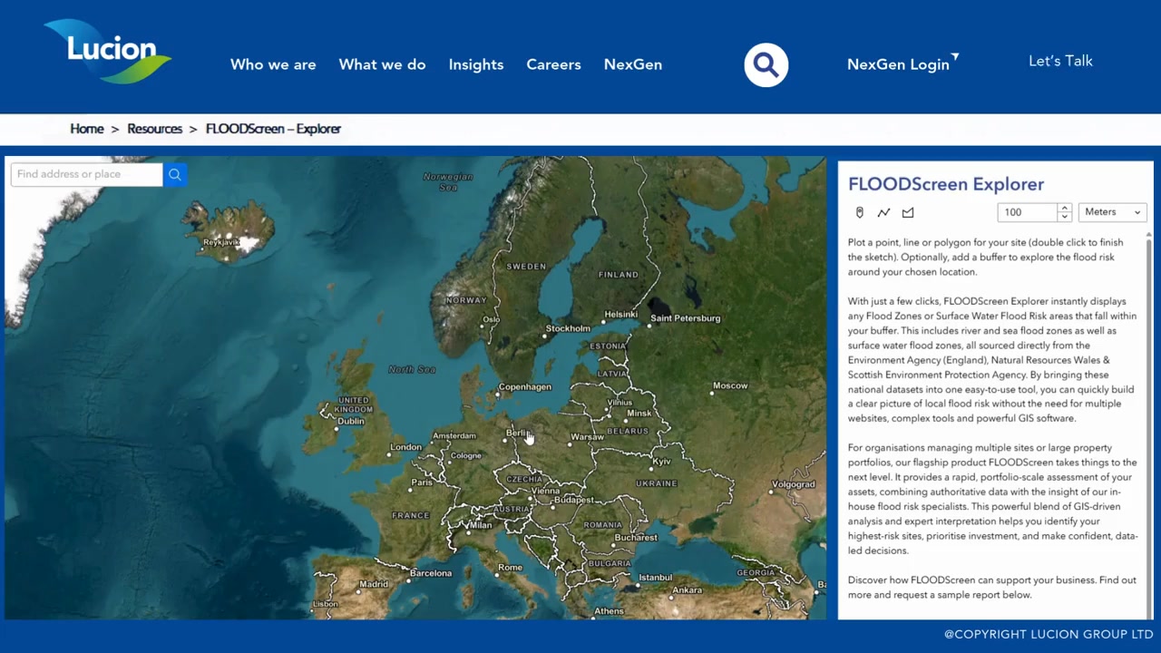Click London on the map
This screenshot has height=653, width=1161.
coord(405,447)
